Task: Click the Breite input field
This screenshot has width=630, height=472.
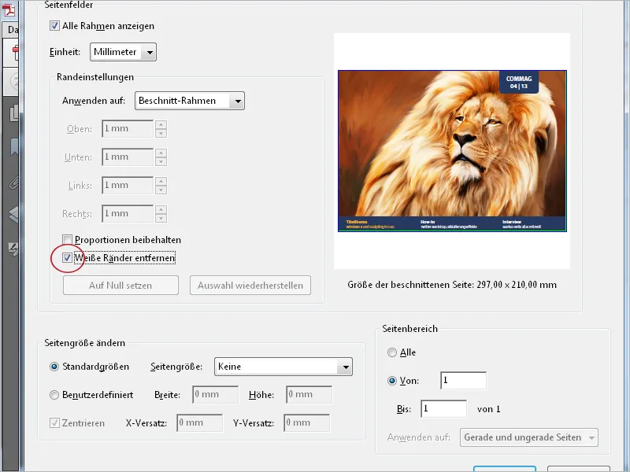Action: (x=215, y=395)
